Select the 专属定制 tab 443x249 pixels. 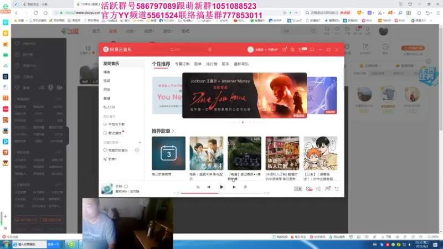182,64
